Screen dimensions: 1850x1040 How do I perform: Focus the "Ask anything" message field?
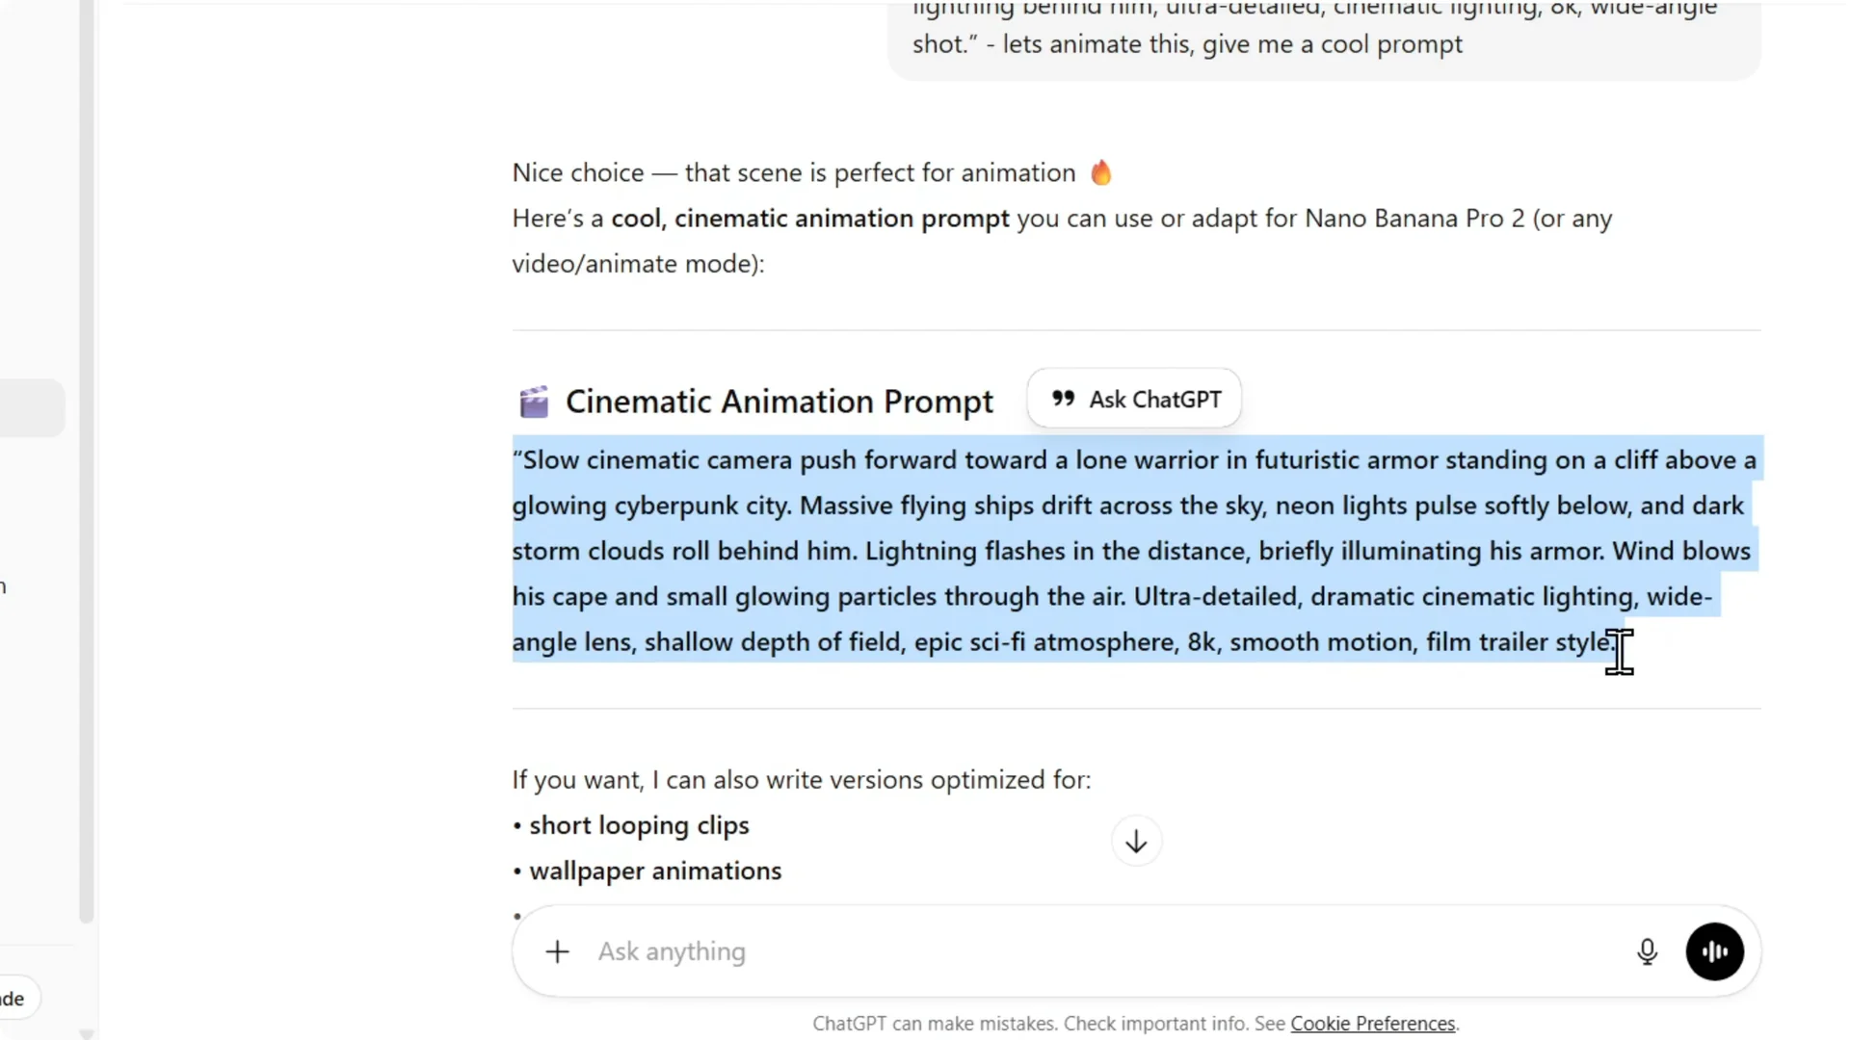point(1060,951)
